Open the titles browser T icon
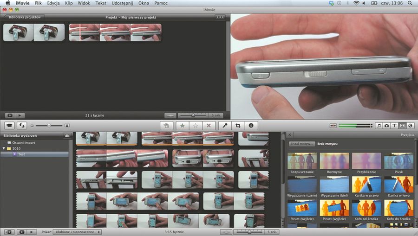Viewport: 418px width, 236px height. coord(394,126)
